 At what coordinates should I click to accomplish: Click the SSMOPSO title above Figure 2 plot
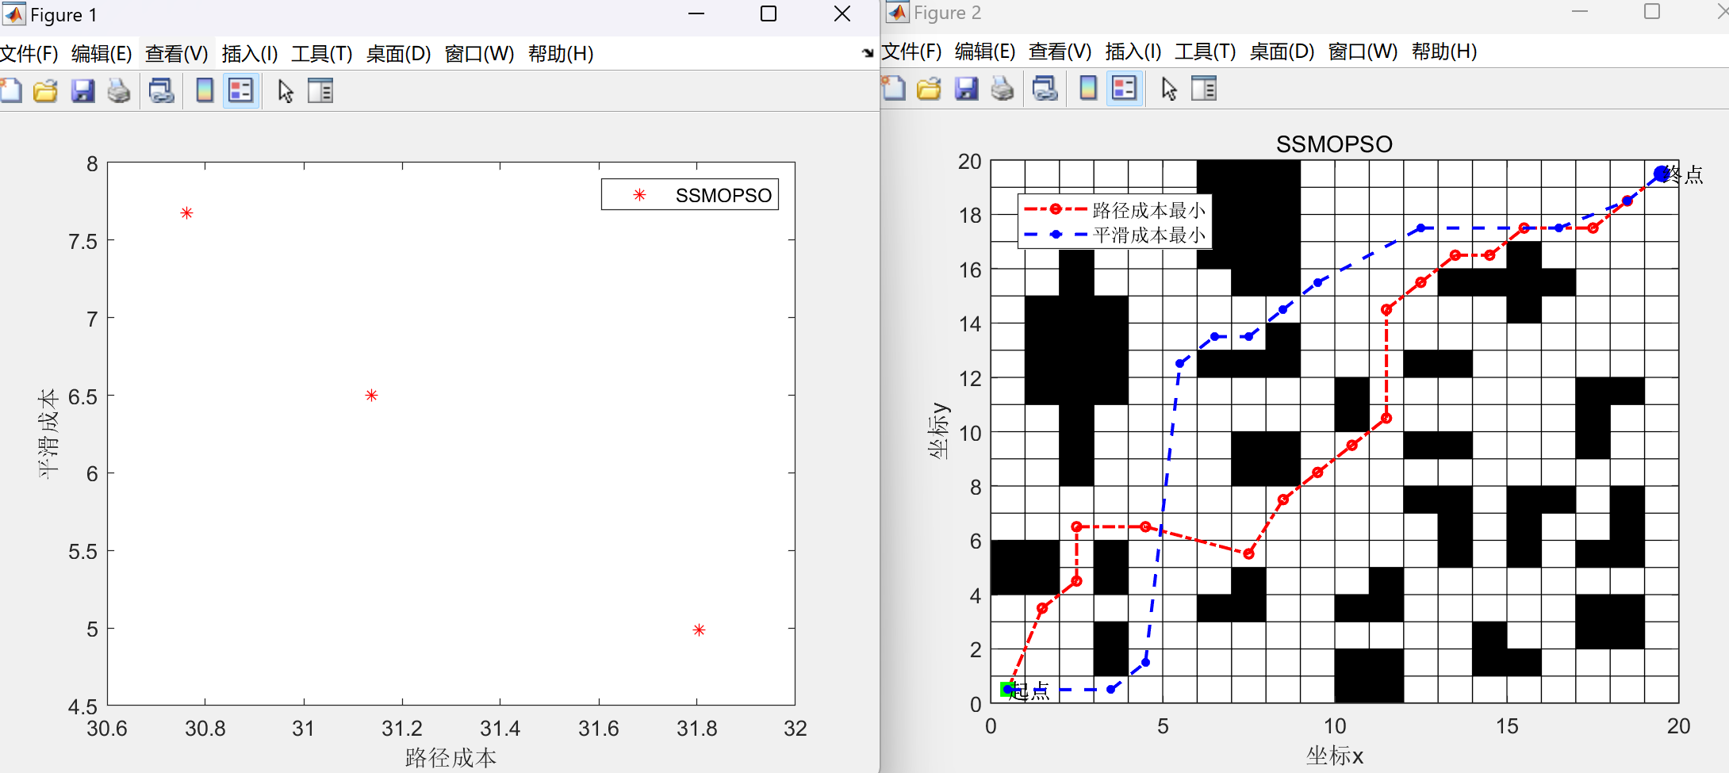[1334, 144]
